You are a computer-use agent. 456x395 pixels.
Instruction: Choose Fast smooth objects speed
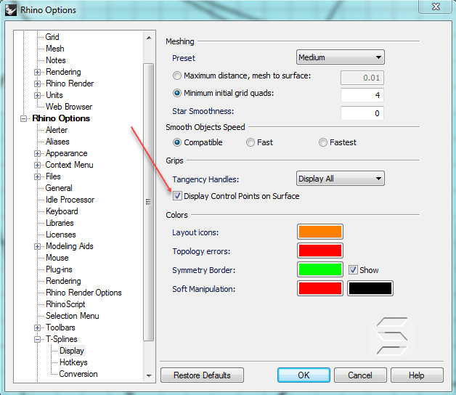click(x=250, y=142)
